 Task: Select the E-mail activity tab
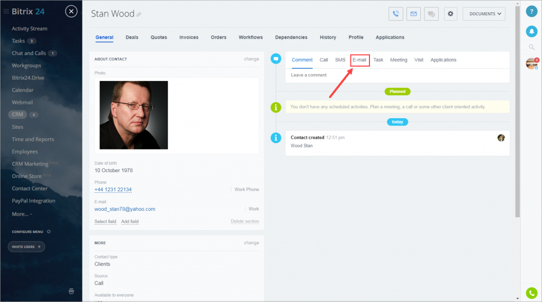[359, 60]
